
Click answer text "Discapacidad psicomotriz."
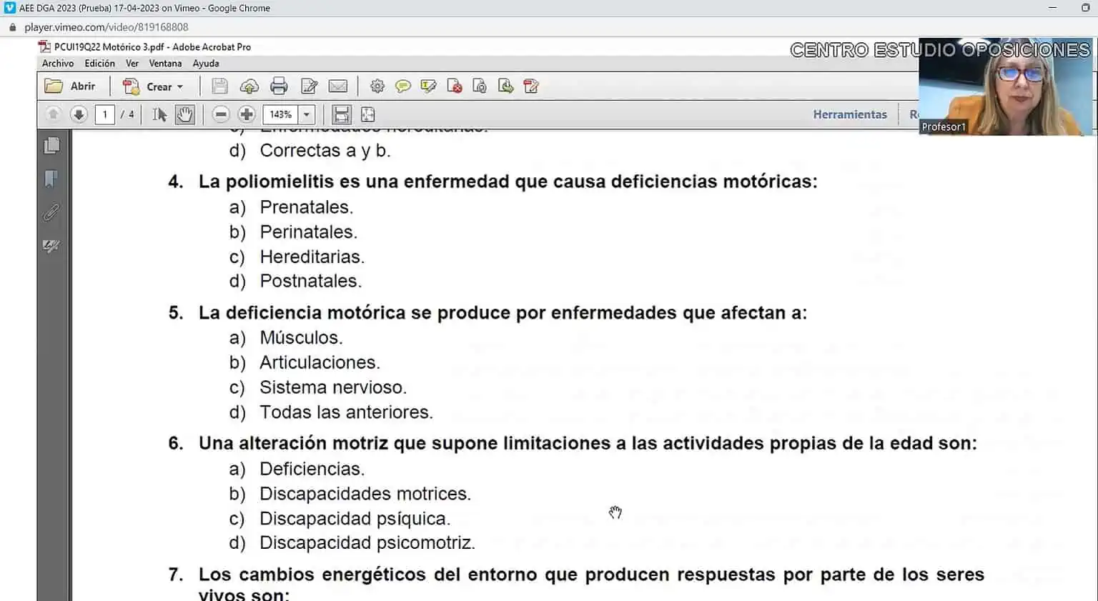[367, 543]
